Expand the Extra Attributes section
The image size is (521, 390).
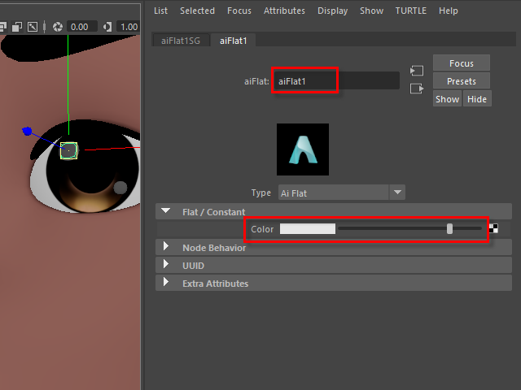coord(166,283)
